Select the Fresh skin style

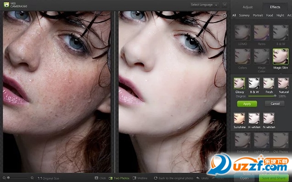pos(269,83)
